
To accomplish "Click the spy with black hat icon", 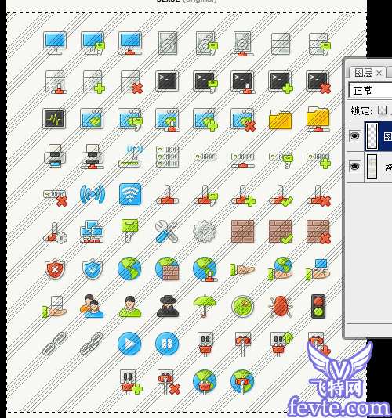I will [168, 306].
